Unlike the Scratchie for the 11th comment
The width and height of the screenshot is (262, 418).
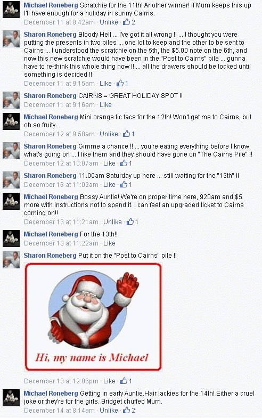(109, 22)
